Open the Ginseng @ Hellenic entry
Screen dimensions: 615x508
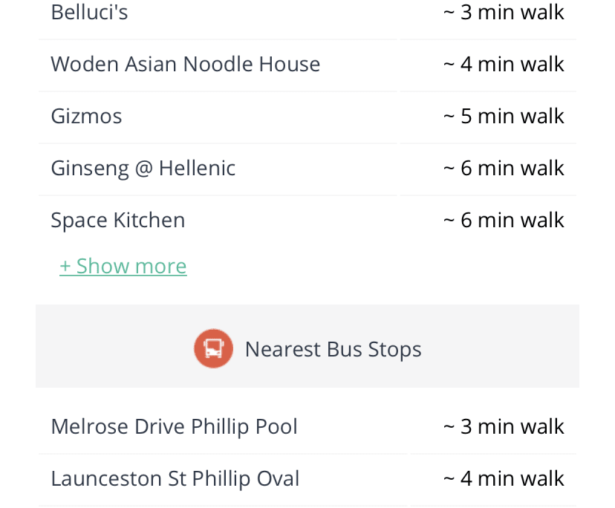tap(143, 168)
